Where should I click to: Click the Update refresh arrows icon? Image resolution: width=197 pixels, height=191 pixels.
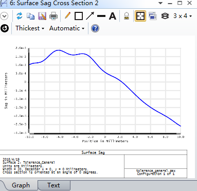coord(20,16)
